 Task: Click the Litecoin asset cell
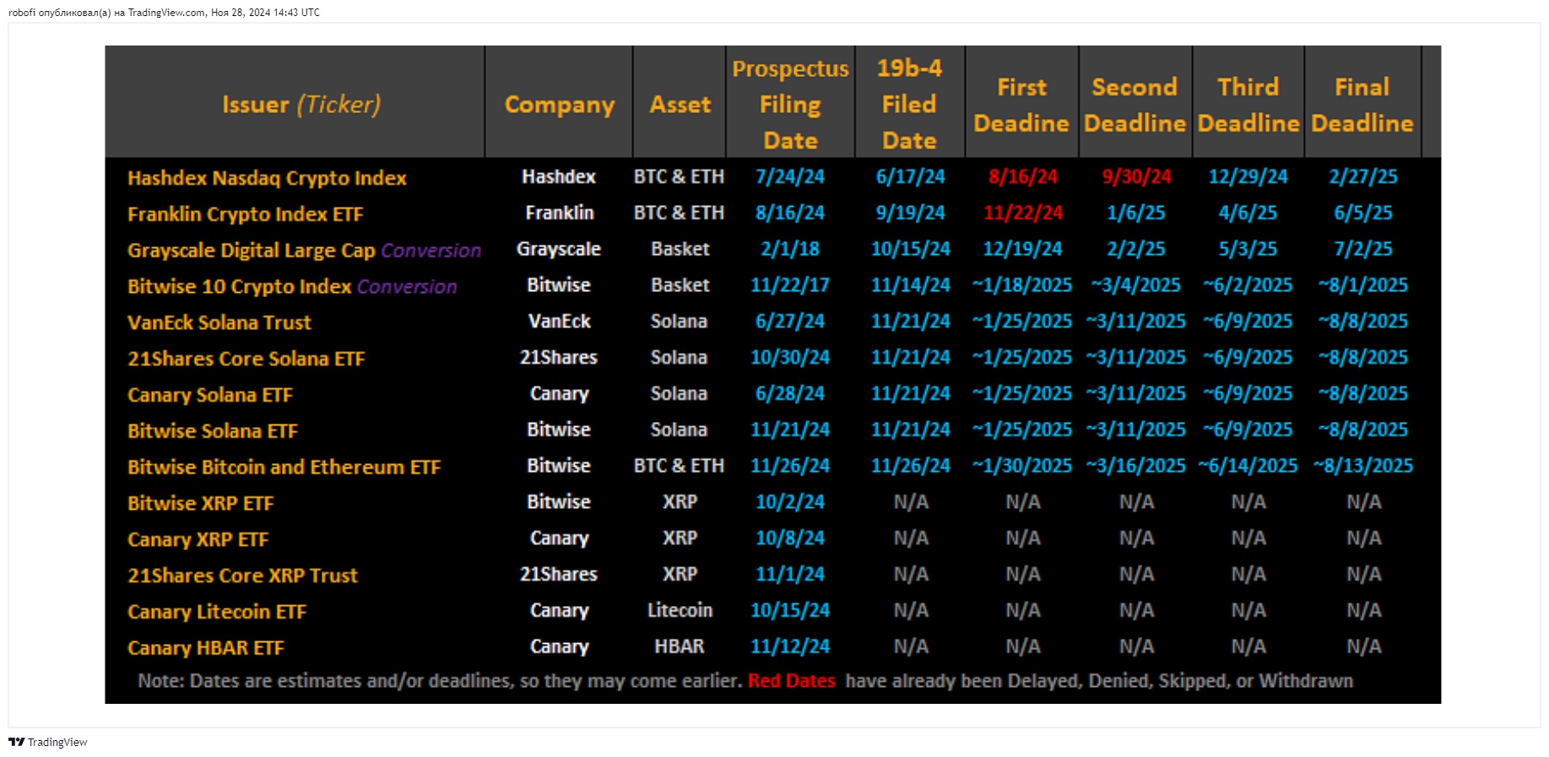coord(680,610)
